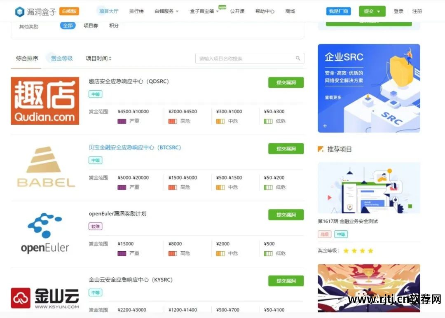Image resolution: width=445 pixels, height=318 pixels.
Task: Click the 中等 tag under 金山云 project
Action: click(x=95, y=292)
